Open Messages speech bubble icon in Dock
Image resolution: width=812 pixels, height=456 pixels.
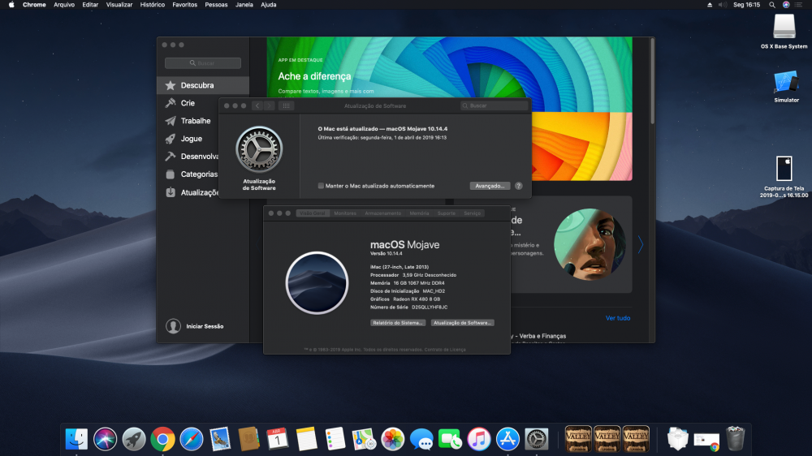tap(421, 439)
